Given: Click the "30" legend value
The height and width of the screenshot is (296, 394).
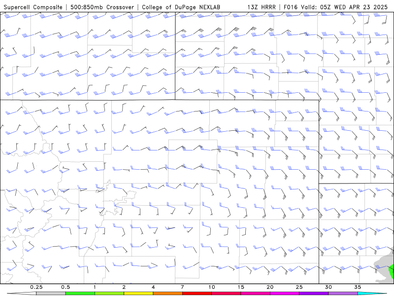Looking at the screenshot, I should [x=328, y=287].
